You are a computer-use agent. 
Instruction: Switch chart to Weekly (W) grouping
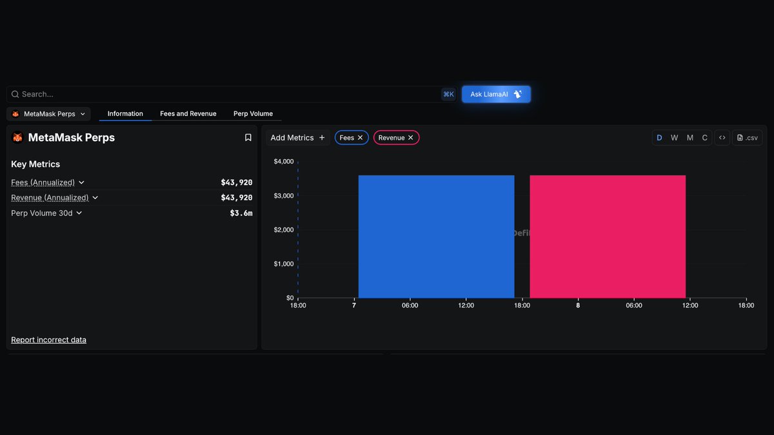[674, 138]
